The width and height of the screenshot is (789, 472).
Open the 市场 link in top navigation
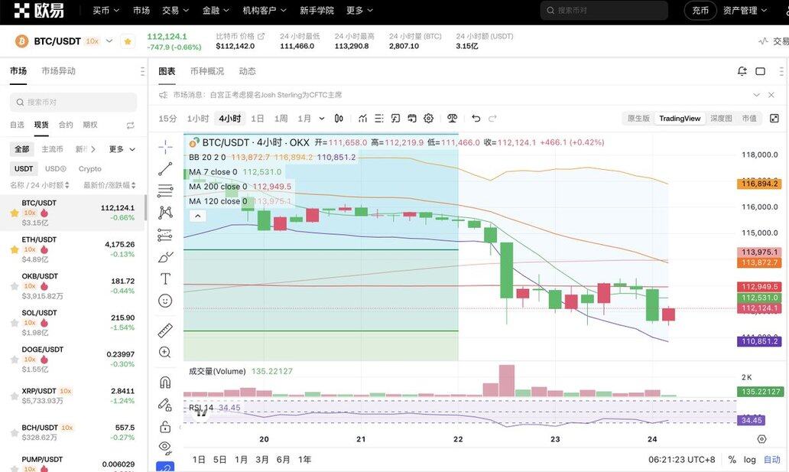pyautogui.click(x=141, y=10)
